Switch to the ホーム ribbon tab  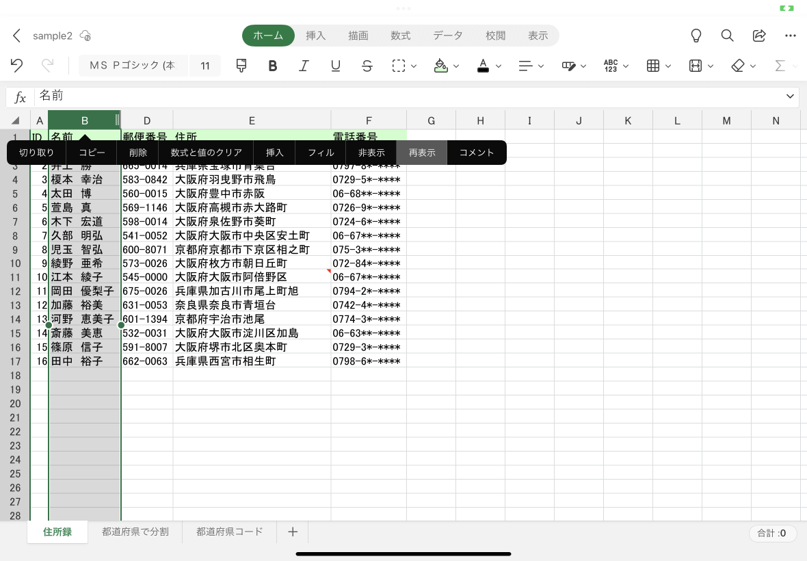tap(268, 36)
